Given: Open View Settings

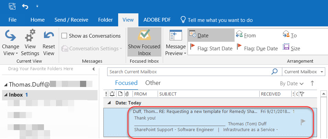Looking at the screenshot, I should click(x=30, y=43).
